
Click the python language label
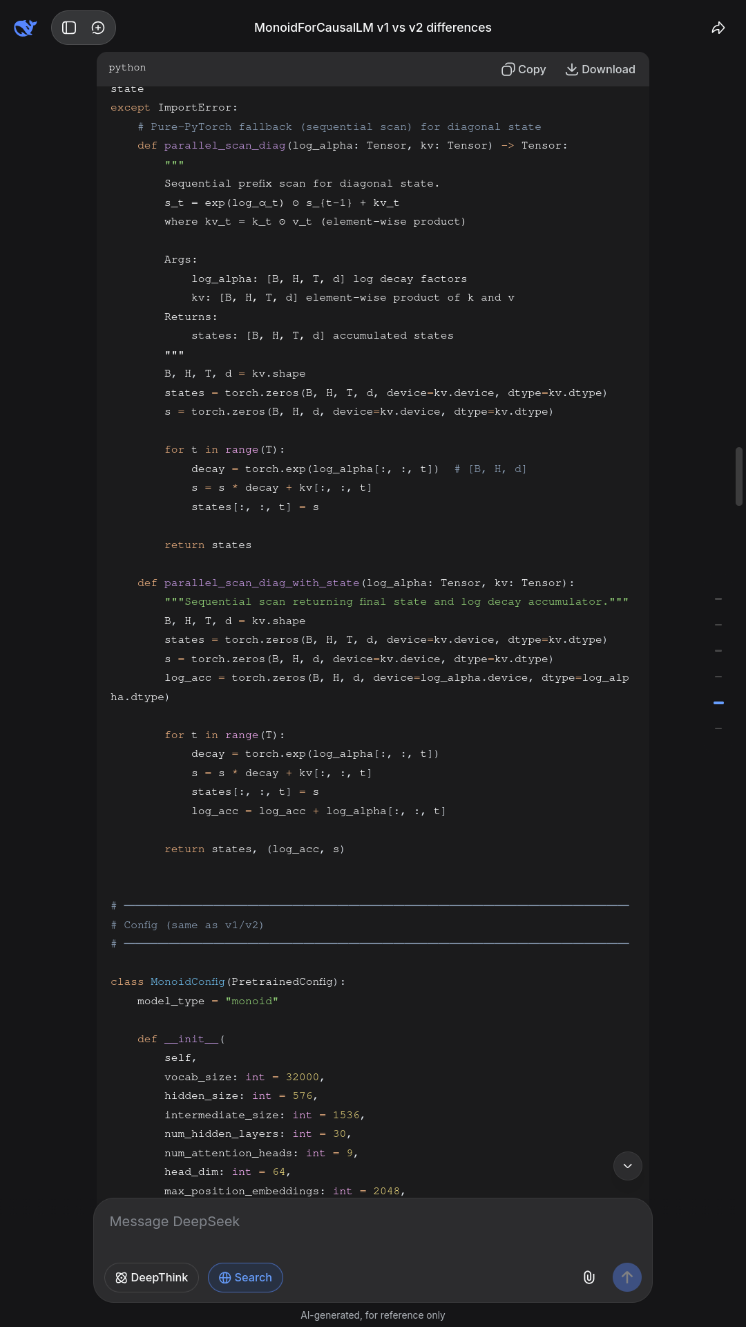127,68
